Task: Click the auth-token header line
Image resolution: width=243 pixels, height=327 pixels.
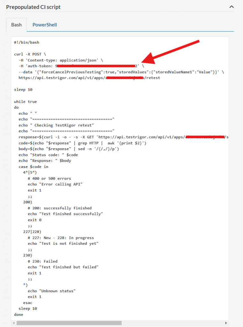Action: (x=81, y=66)
